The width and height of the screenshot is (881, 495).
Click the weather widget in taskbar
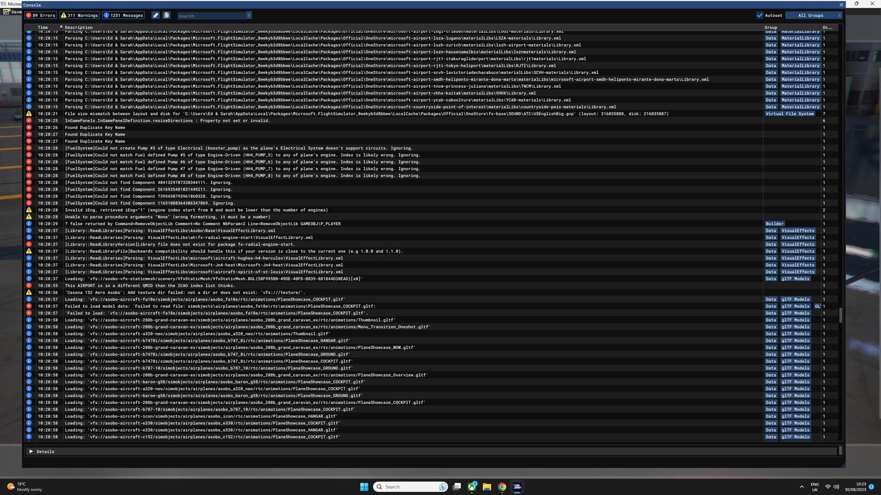[25, 487]
